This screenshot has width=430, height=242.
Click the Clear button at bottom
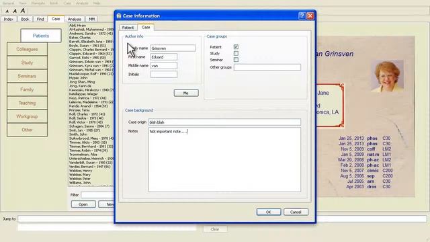point(215,229)
